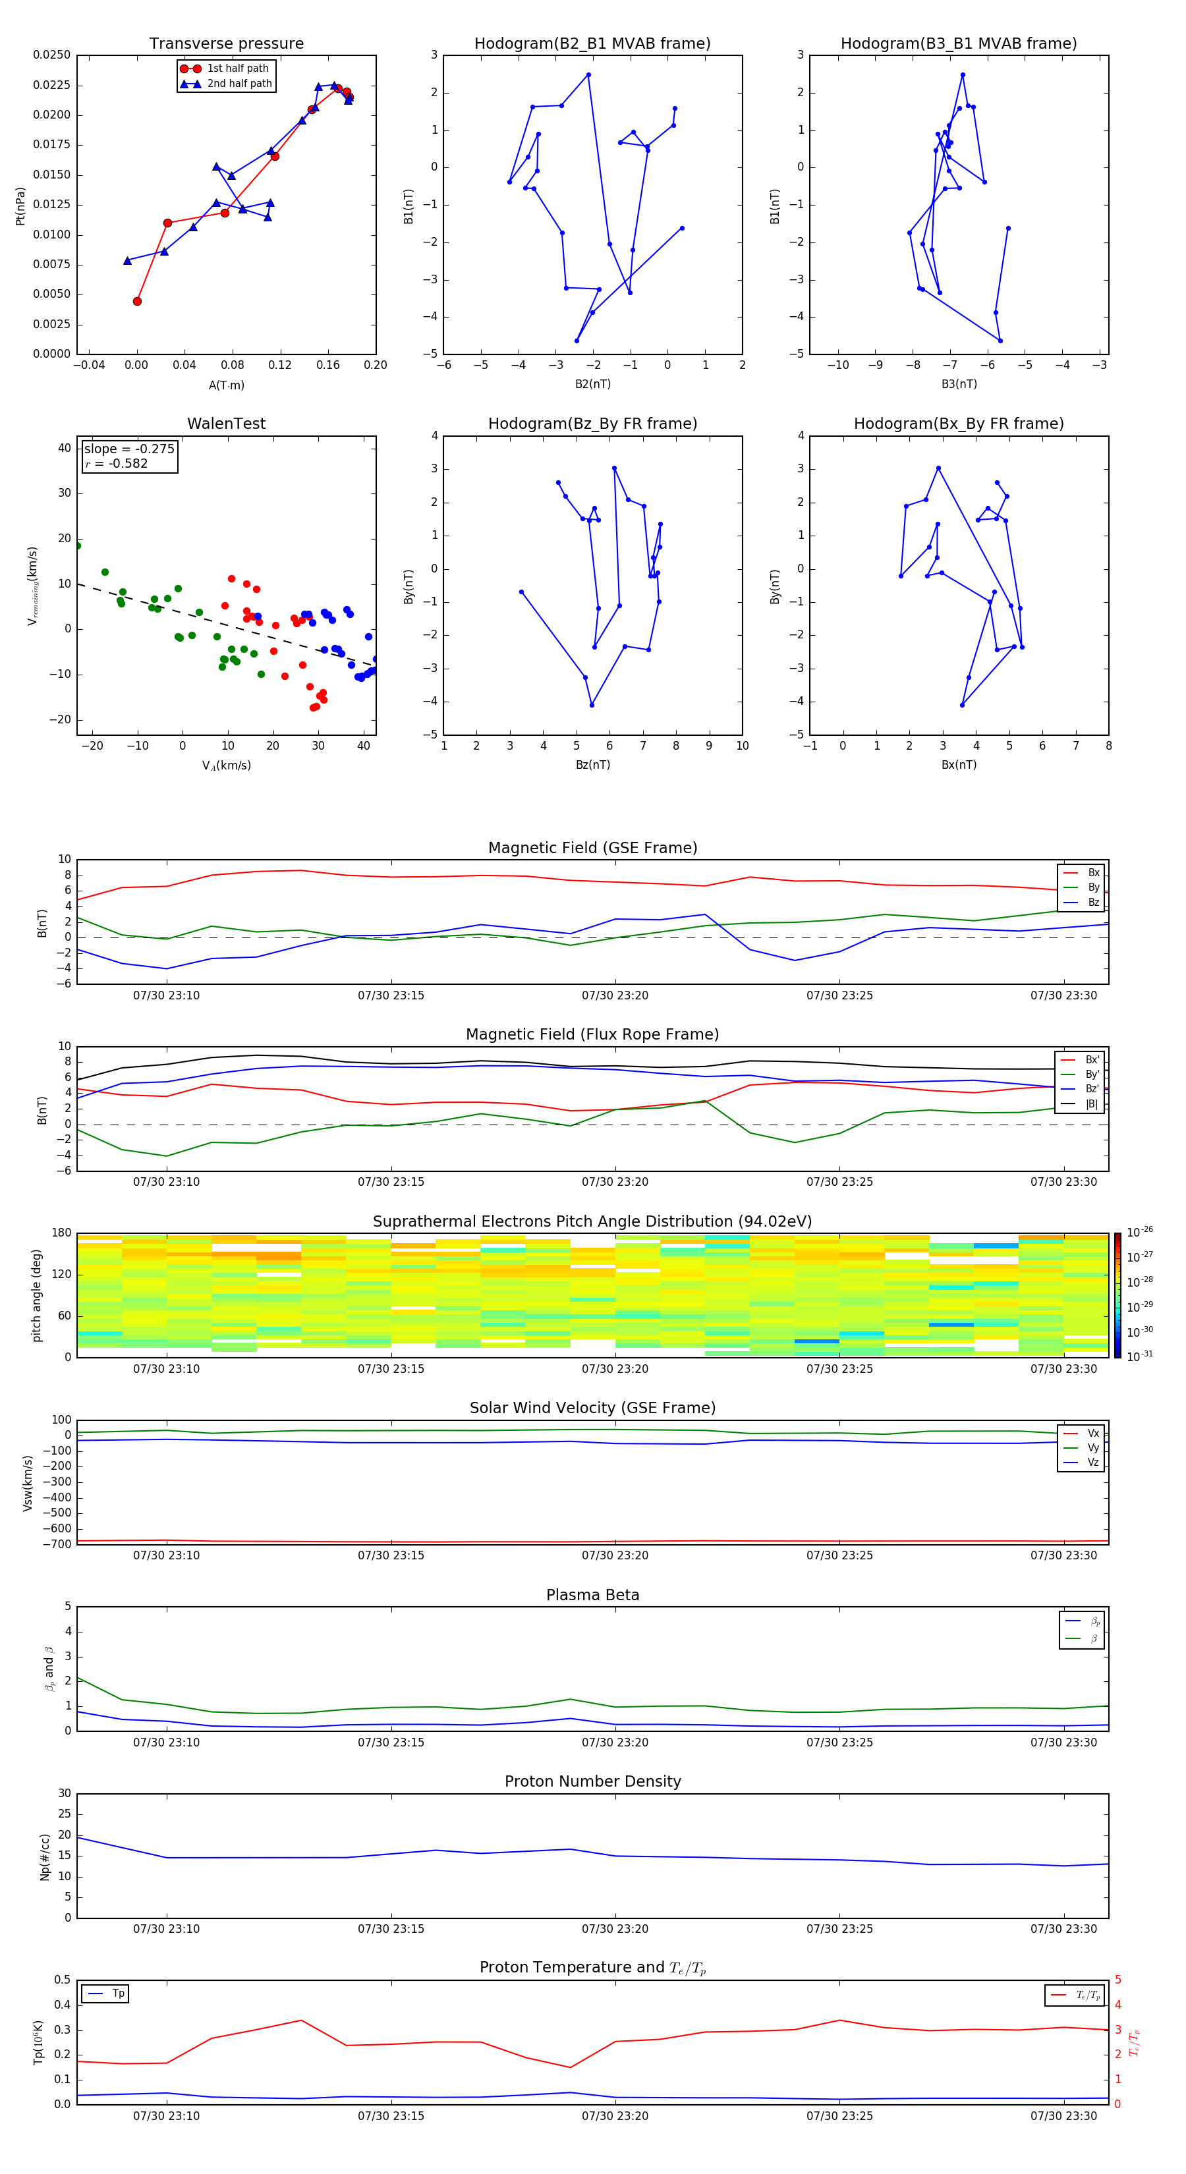Click the 'A(T·m)' x-axis label

coord(226,385)
